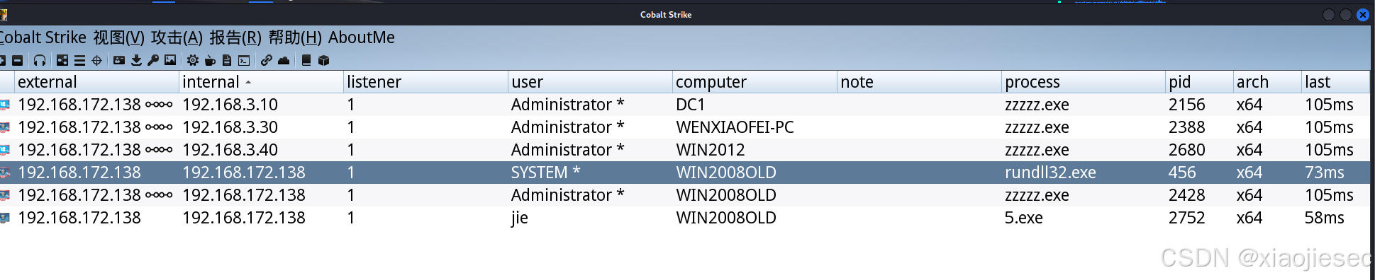The image size is (1375, 280).
Task: Click the cloud manage web server icon
Action: [284, 60]
